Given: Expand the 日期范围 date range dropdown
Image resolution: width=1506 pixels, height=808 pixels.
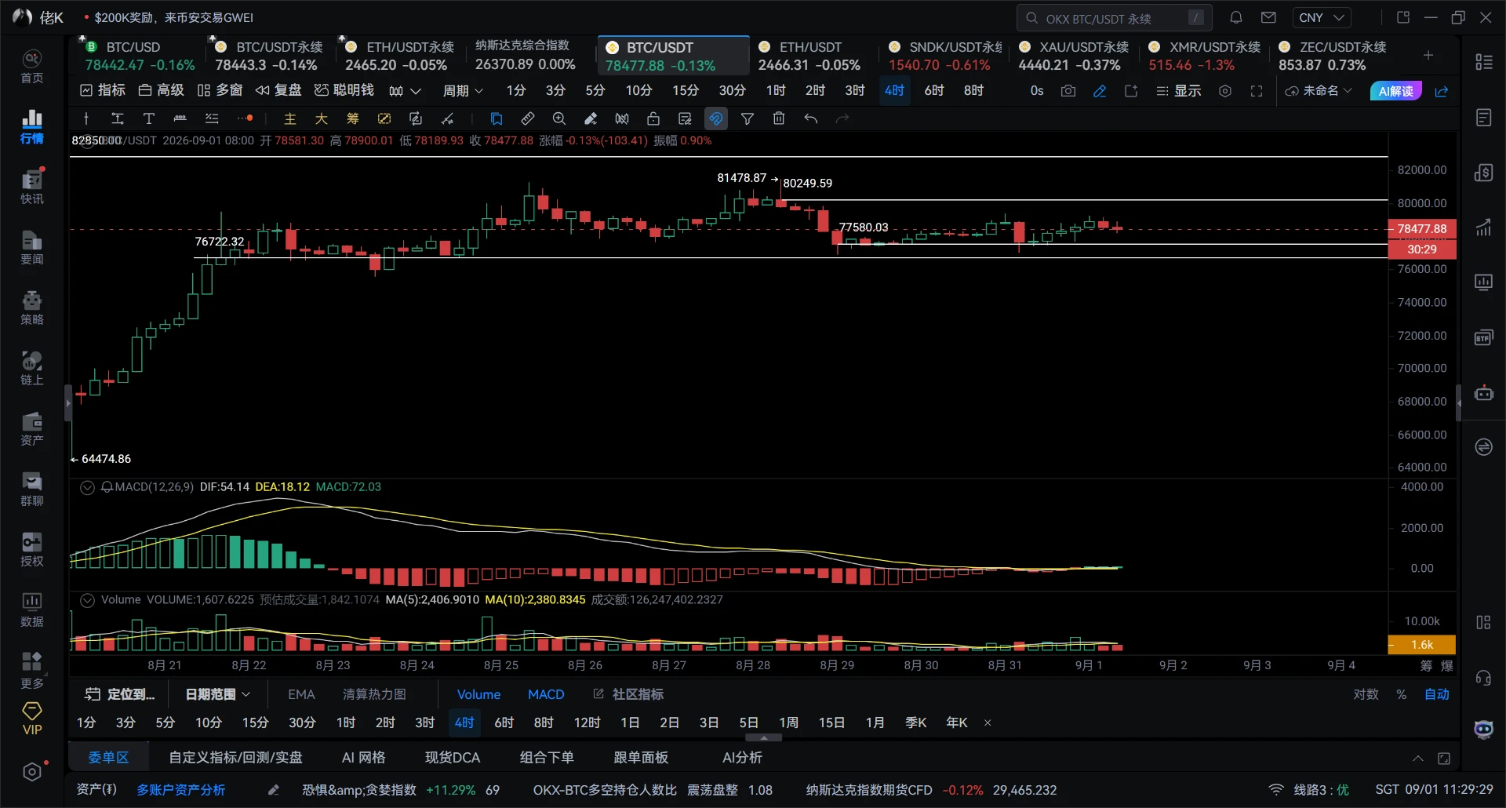Looking at the screenshot, I should tap(217, 694).
